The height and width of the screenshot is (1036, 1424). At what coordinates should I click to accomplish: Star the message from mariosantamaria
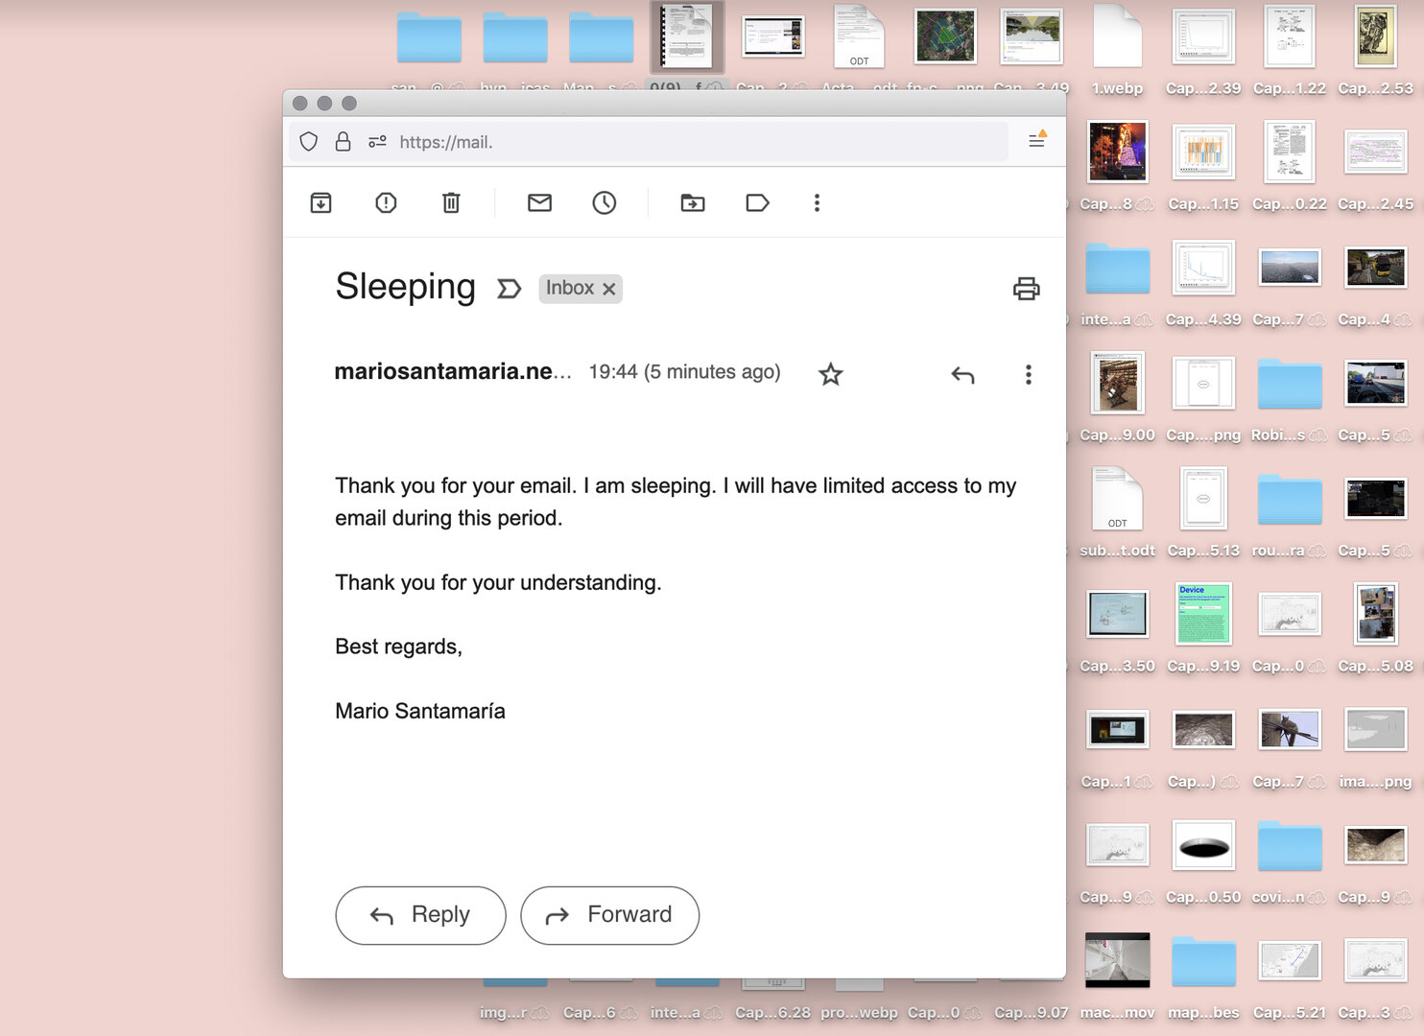[830, 374]
